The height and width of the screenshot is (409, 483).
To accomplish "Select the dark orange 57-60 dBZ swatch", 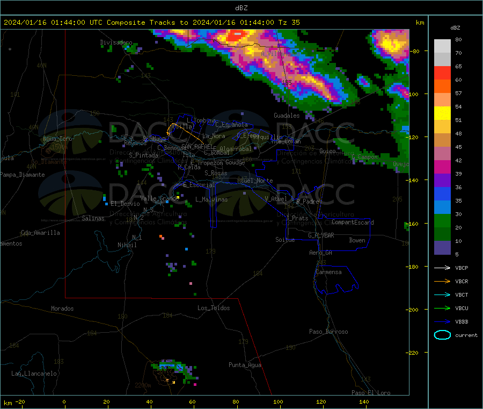I will [x=442, y=87].
